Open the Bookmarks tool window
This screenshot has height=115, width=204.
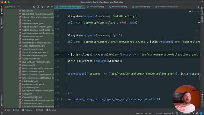2,100
